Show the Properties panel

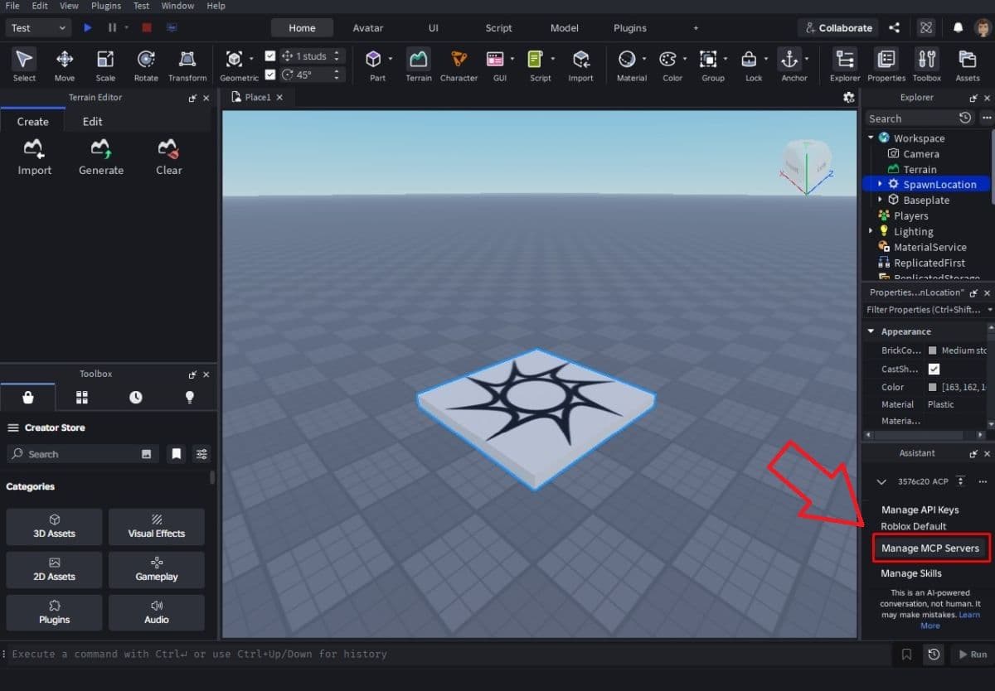(x=886, y=65)
